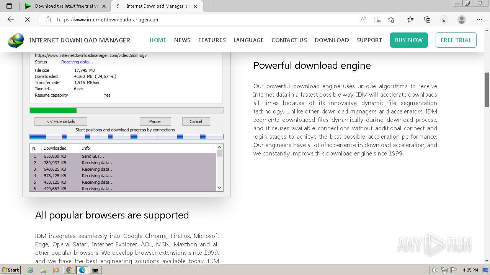Open the volume control tray icon
Image resolution: width=490 pixels, height=275 pixels.
[435, 270]
